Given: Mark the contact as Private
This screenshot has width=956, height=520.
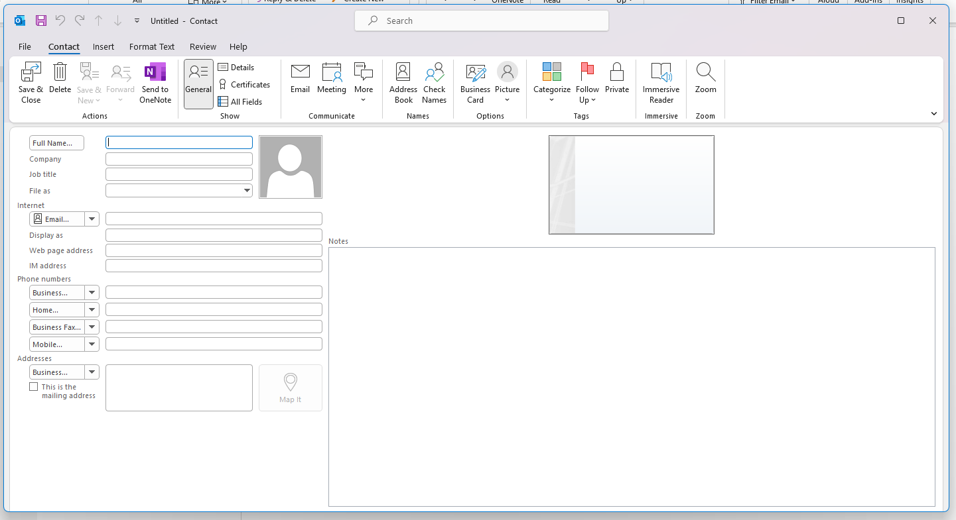Looking at the screenshot, I should [616, 73].
